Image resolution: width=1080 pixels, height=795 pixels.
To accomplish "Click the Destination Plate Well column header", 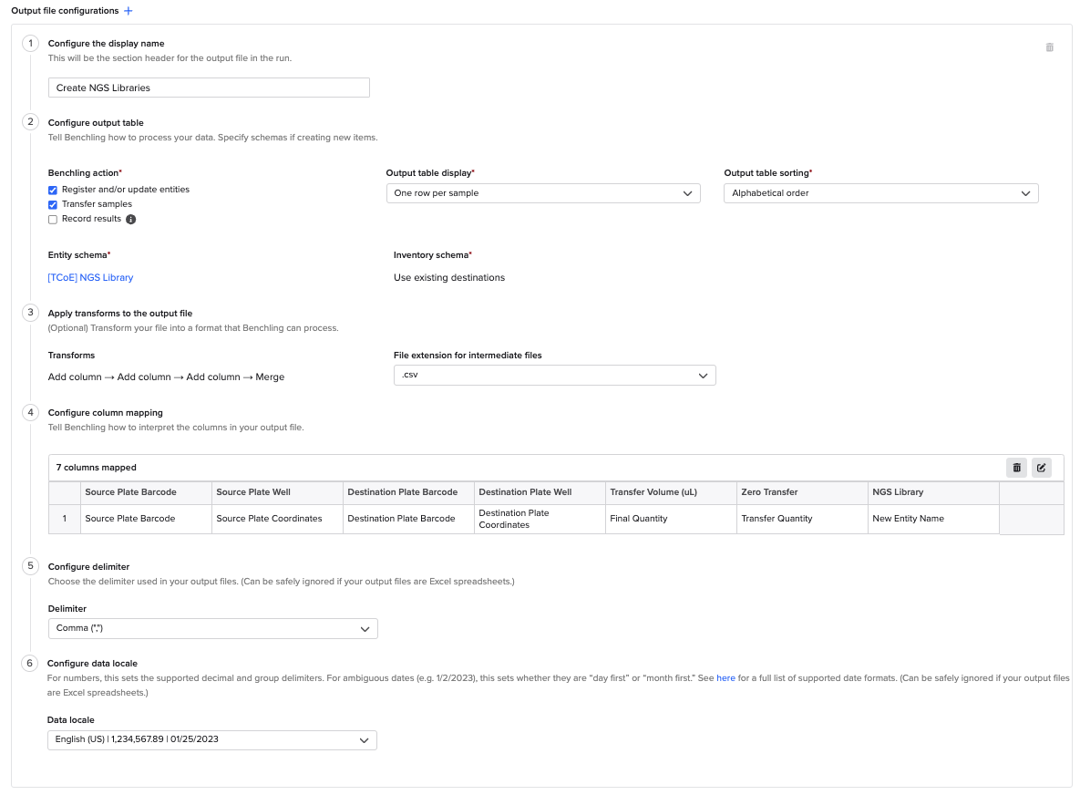I will coord(540,492).
